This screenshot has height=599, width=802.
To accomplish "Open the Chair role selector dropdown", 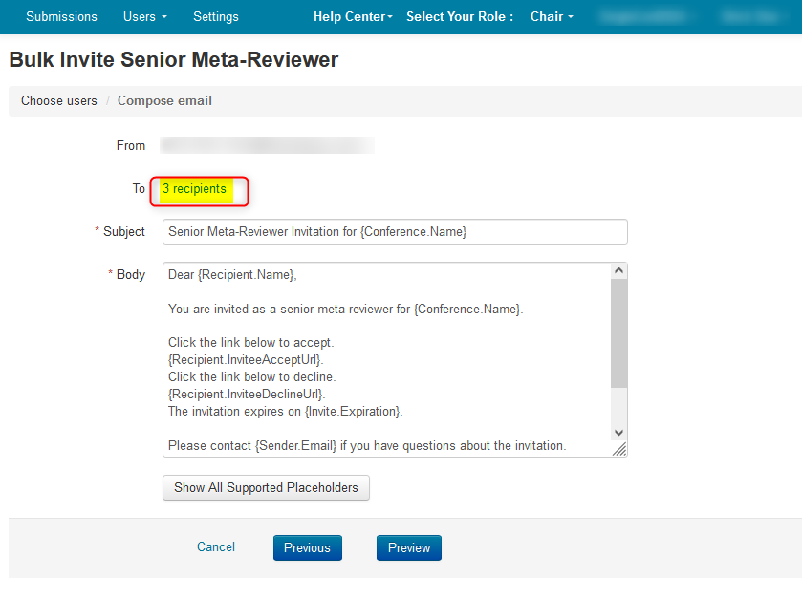I will [552, 17].
